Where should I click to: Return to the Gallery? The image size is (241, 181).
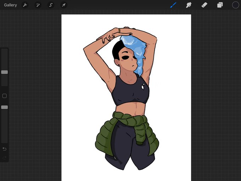(x=10, y=5)
